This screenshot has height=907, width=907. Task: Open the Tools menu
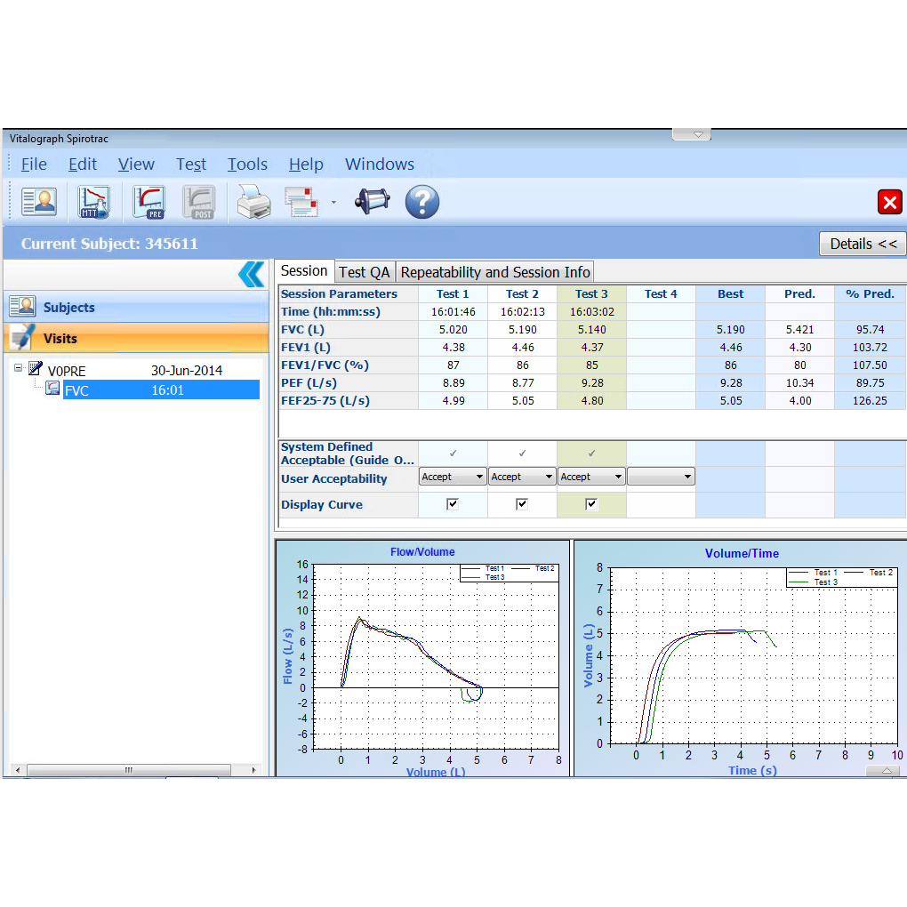coord(247,165)
